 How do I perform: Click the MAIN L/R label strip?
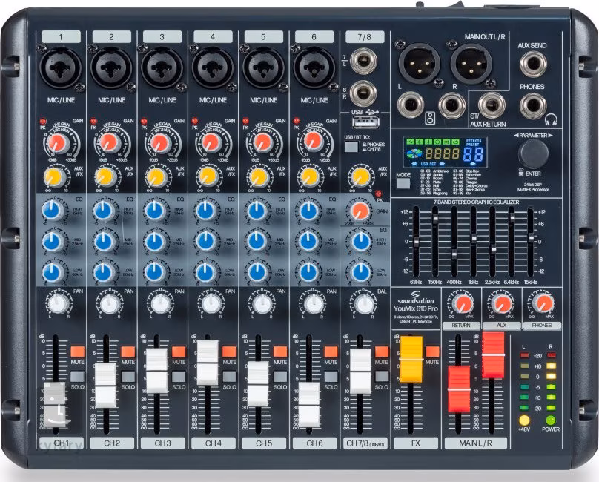(x=476, y=443)
